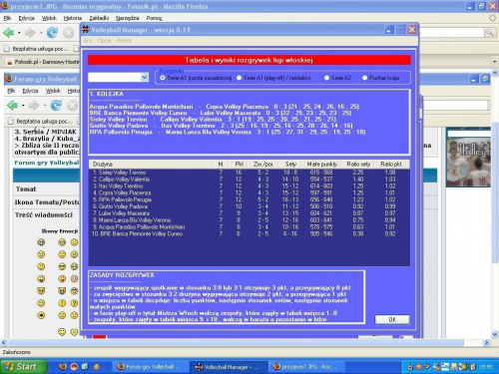Click the Fotosik.pl tab favicon
Image resolution: width=499 pixels, height=374 pixels.
(10, 62)
